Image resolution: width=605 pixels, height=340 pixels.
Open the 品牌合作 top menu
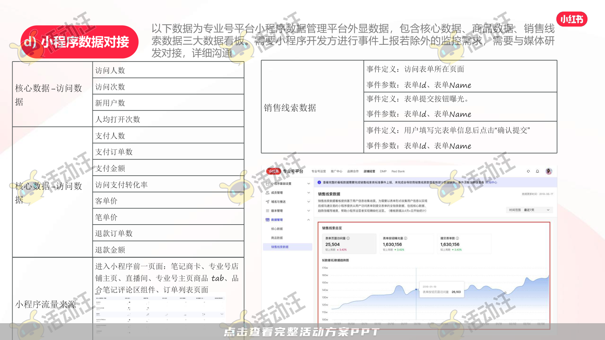tap(353, 171)
